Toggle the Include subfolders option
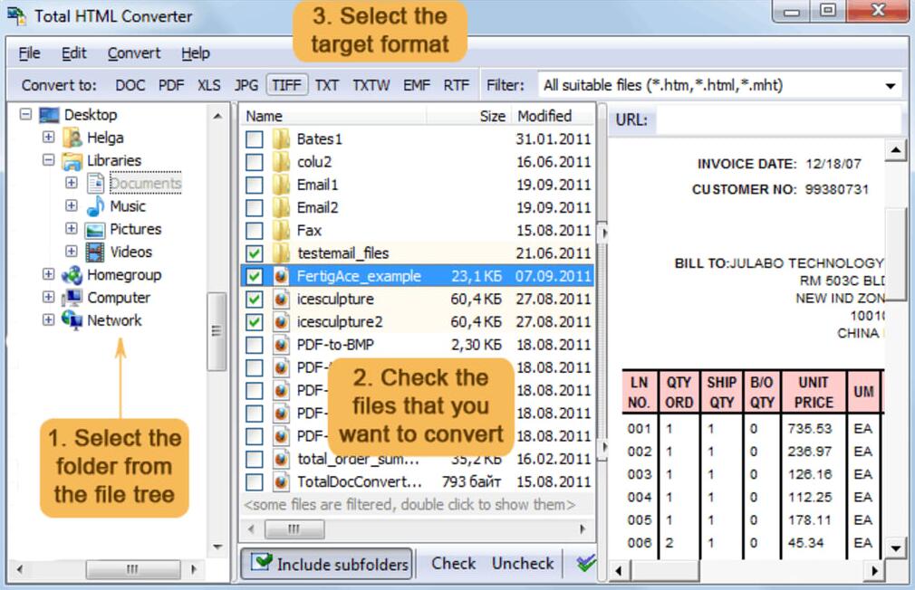915x590 pixels. click(326, 564)
